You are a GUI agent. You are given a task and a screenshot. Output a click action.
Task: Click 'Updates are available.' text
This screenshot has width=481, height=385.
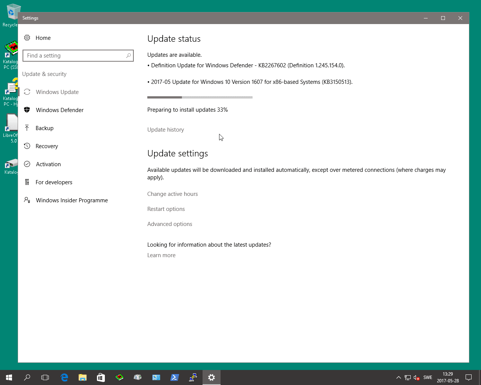[174, 55]
